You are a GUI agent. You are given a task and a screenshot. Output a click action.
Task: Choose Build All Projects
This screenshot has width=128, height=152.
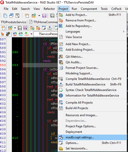[x=92, y=108]
